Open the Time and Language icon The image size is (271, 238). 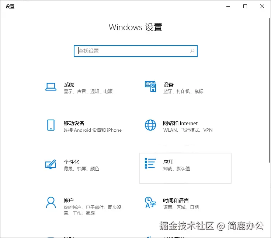pos(150,202)
